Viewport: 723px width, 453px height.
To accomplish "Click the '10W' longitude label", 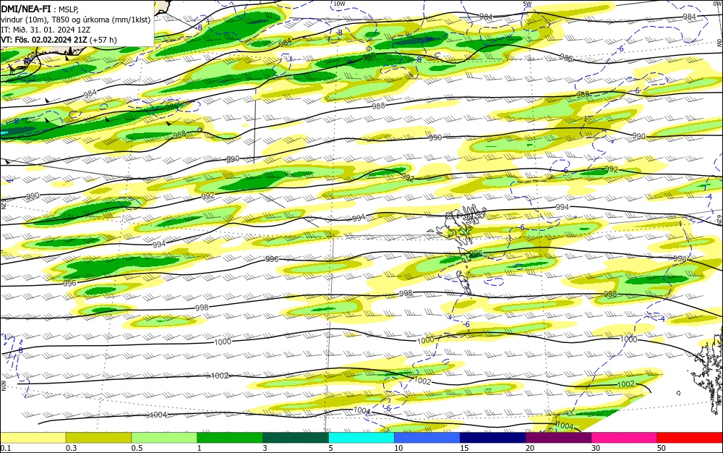I will pos(339,4).
